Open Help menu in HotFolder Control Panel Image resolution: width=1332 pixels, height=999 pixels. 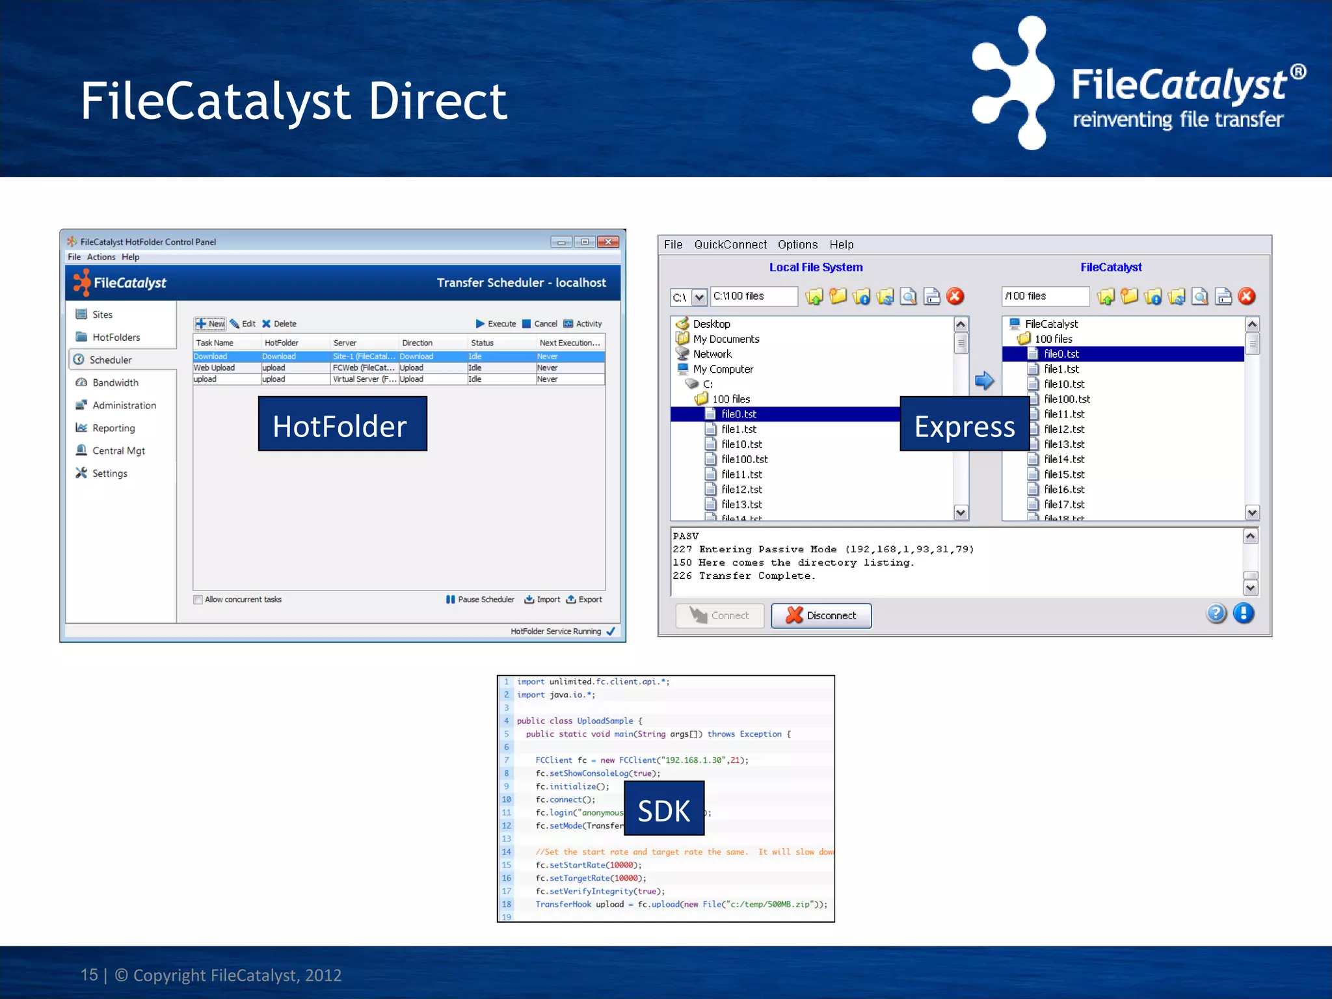pyautogui.click(x=130, y=257)
